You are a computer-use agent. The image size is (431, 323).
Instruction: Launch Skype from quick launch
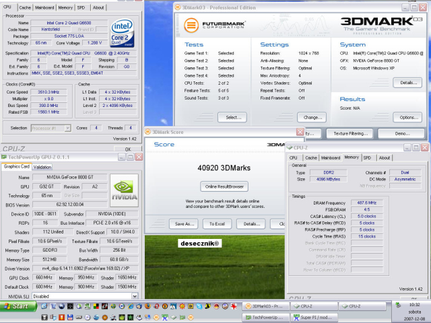point(199,306)
